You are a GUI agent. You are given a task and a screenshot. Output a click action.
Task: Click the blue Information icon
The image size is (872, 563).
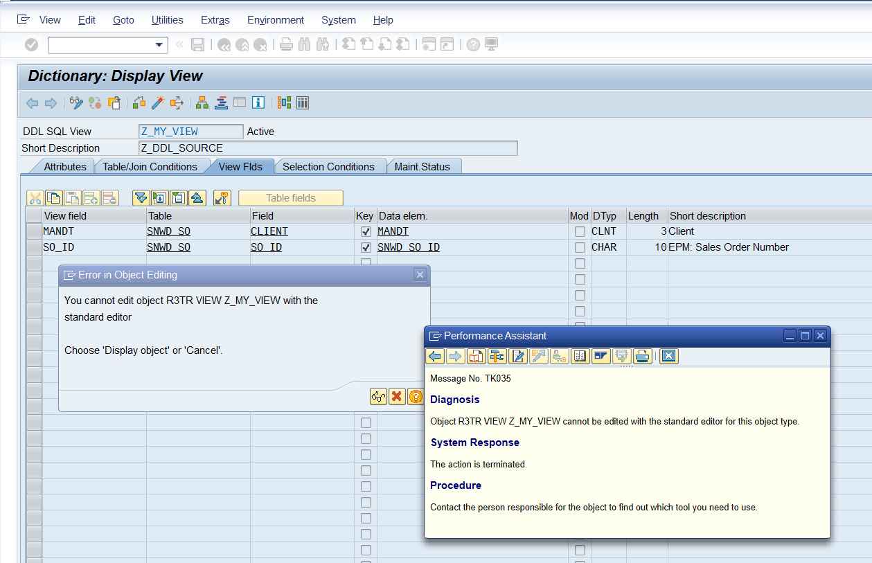[x=258, y=103]
